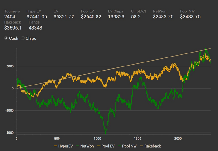Image resolution: width=218 pixels, height=151 pixels.
Task: Click the HyperEV value $2441.06
Action: click(x=37, y=17)
